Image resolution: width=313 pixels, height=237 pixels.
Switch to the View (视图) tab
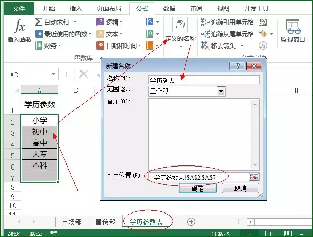[x=223, y=8]
